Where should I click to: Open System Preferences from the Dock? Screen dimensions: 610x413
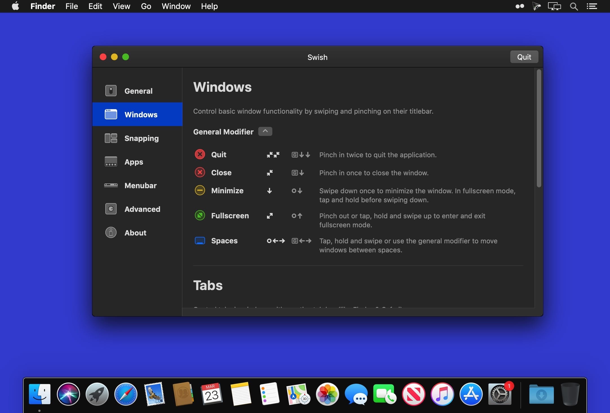500,394
